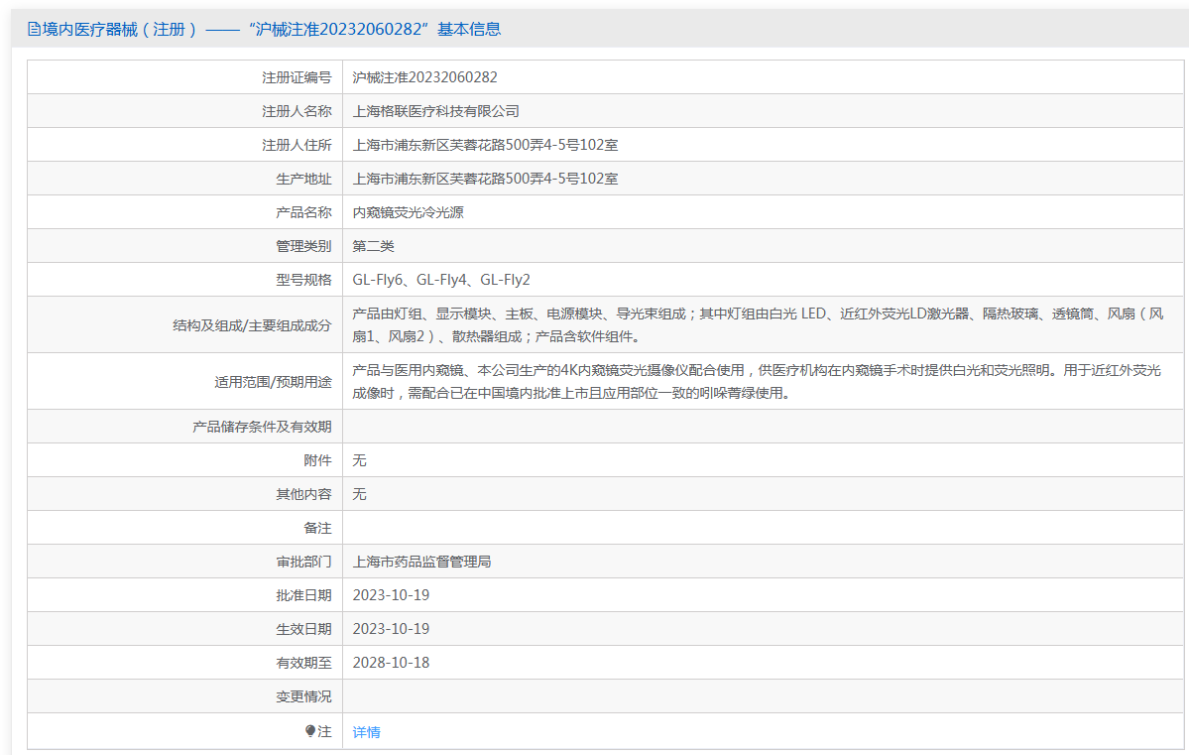
Task: Click the address value in 生产地址 row
Action: [x=485, y=179]
